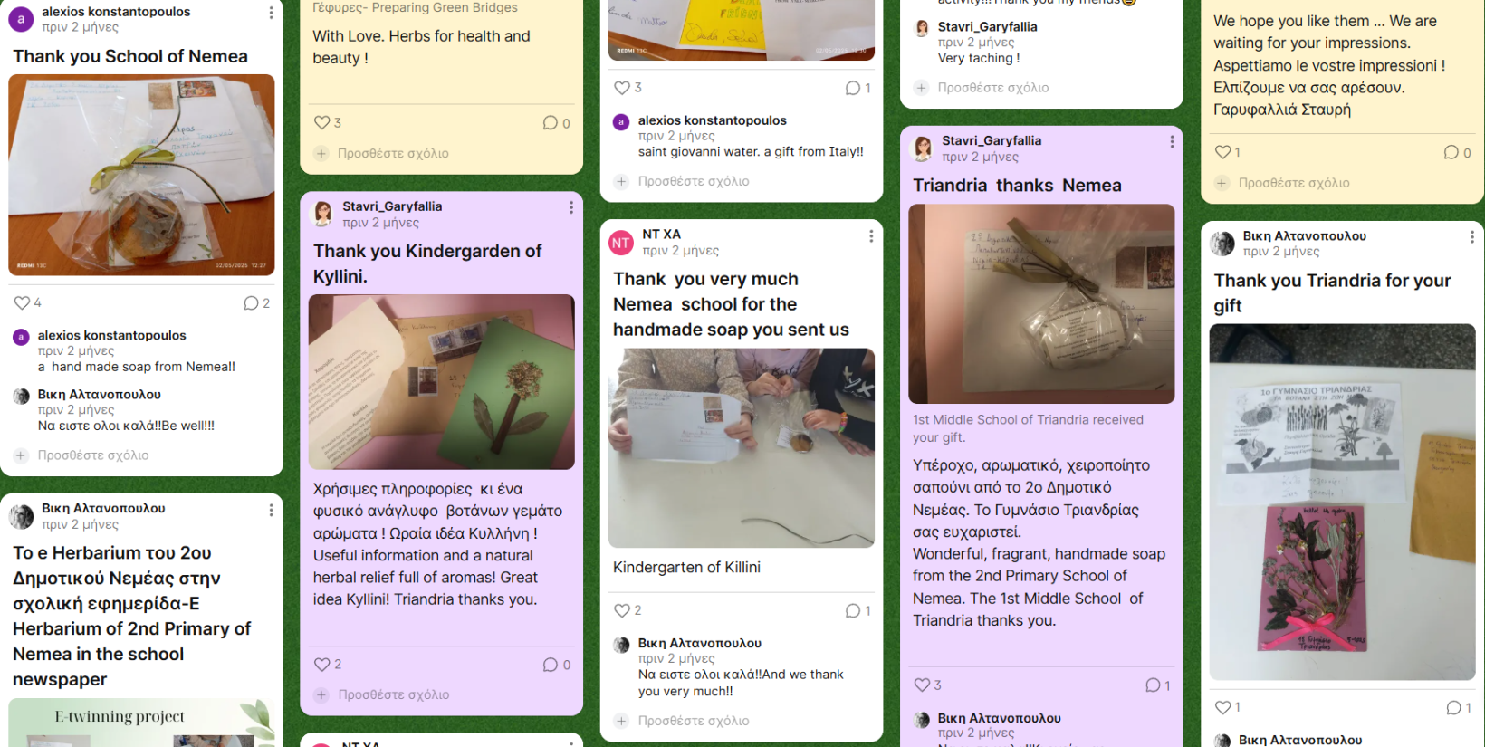1485x747 pixels.
Task: Open the handmade soap photo thumbnail from Nemea
Action: (141, 175)
